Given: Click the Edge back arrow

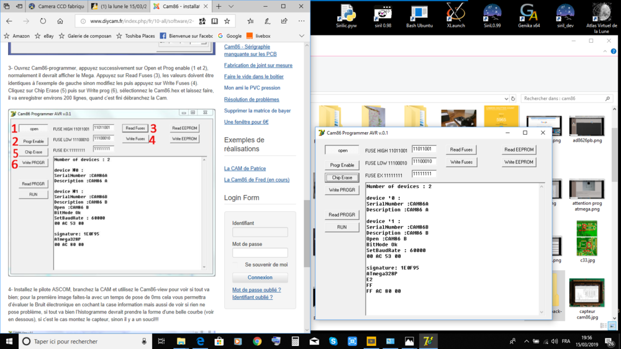Looking at the screenshot, I should (9, 21).
